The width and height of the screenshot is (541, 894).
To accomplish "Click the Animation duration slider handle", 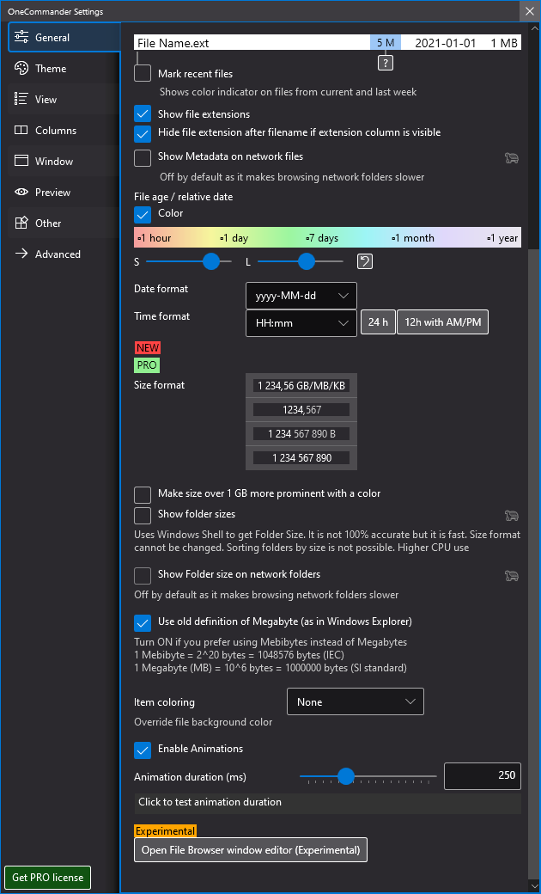I will click(346, 777).
